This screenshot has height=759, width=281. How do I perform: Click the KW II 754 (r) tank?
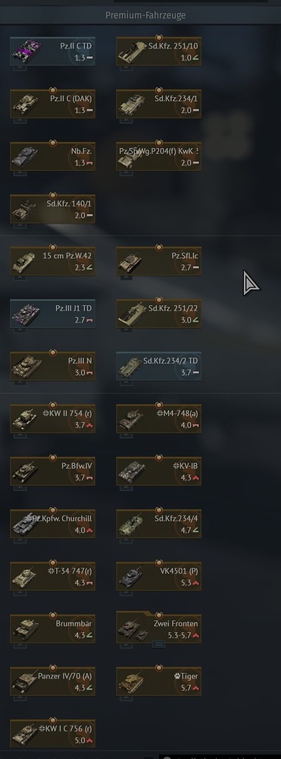pyautogui.click(x=52, y=419)
